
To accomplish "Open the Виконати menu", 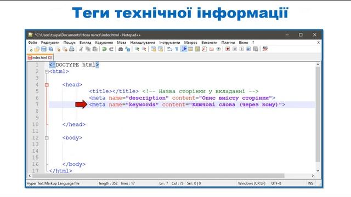I will 209,43.
